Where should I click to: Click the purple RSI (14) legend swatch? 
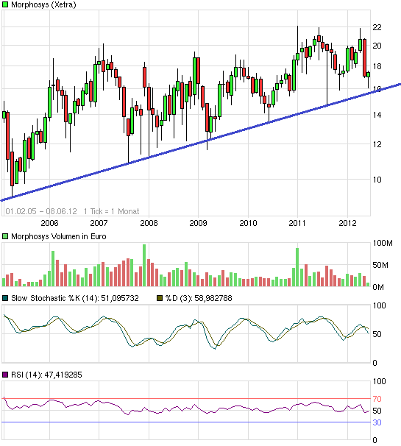coord(5,375)
